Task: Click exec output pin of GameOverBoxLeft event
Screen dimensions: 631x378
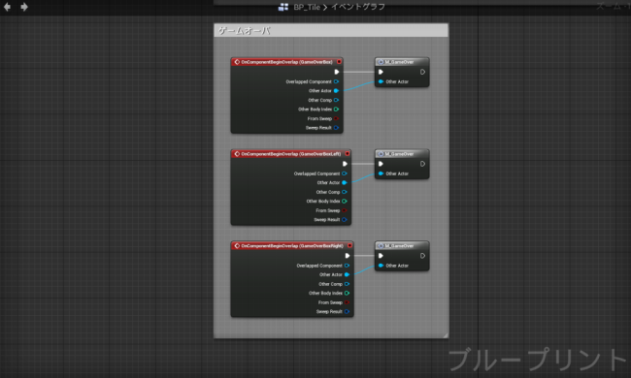Action: (345, 164)
